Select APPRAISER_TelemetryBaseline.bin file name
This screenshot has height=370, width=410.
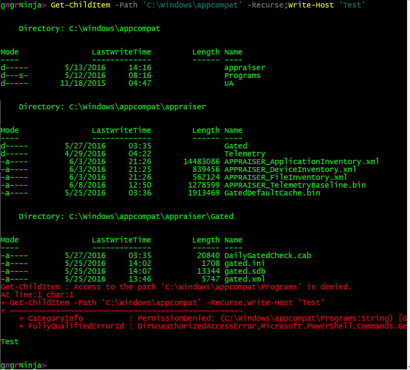(295, 185)
